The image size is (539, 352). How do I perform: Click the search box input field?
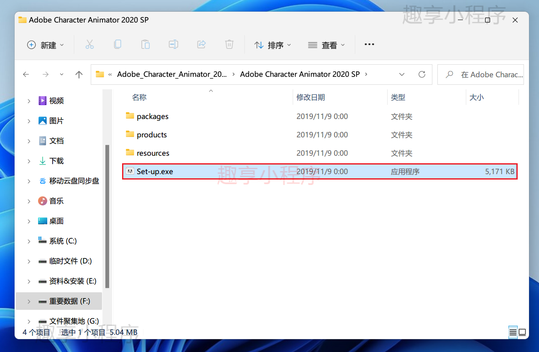(480, 74)
